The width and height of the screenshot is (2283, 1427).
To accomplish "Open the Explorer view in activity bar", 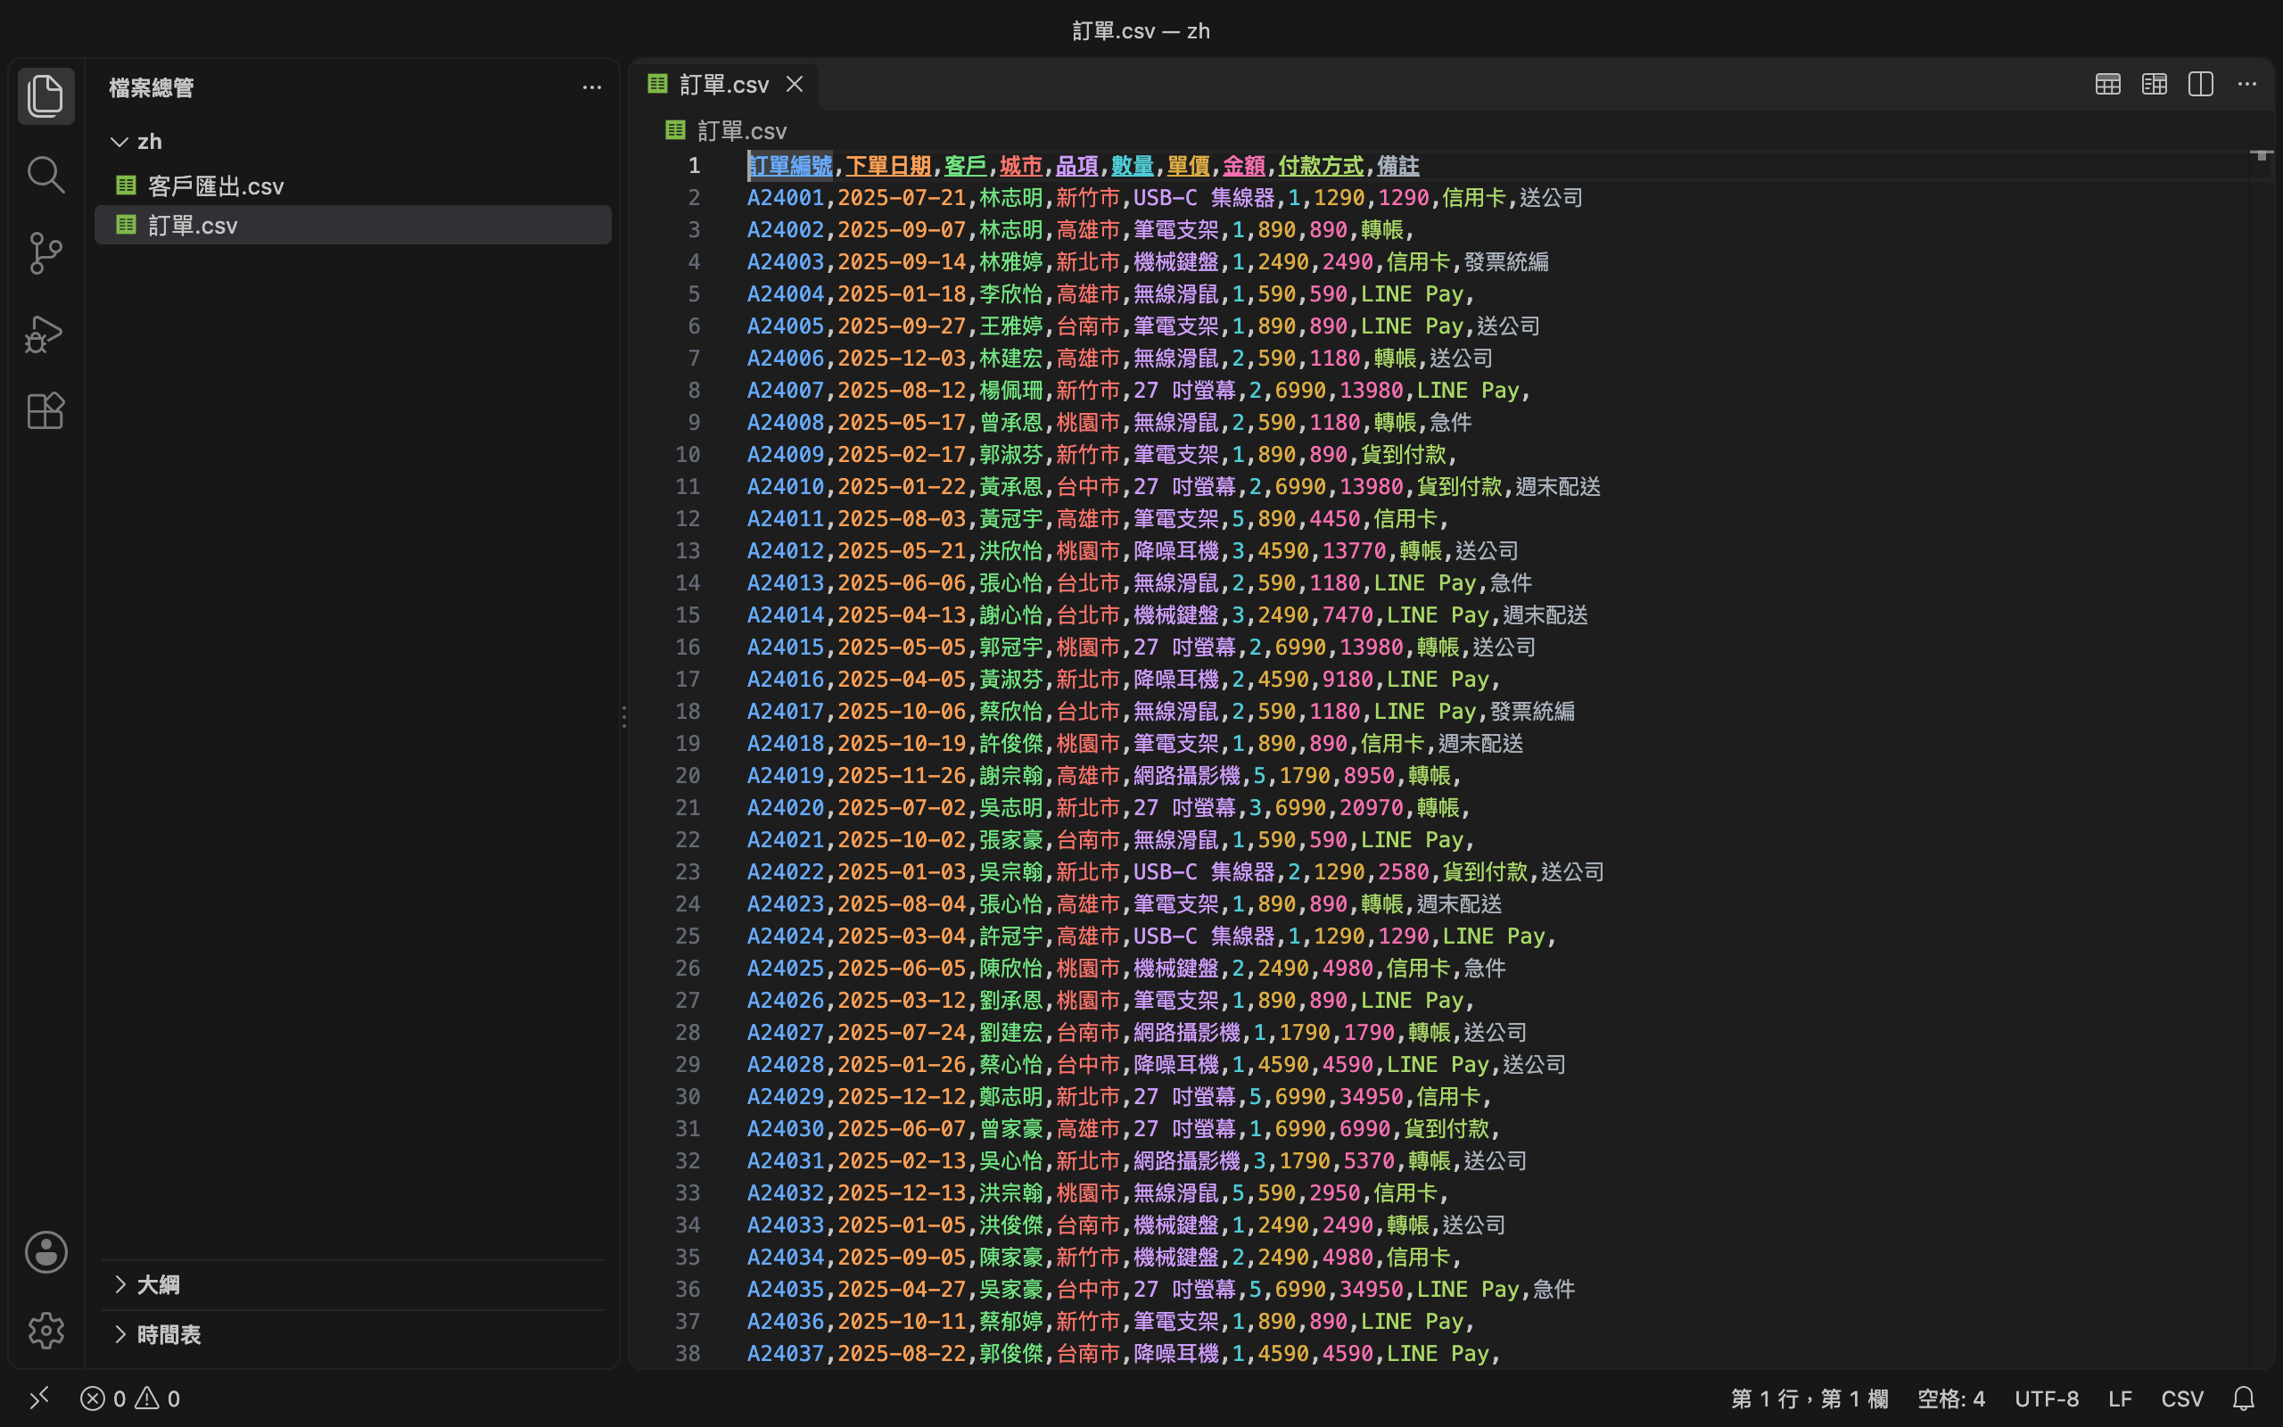I will (45, 95).
